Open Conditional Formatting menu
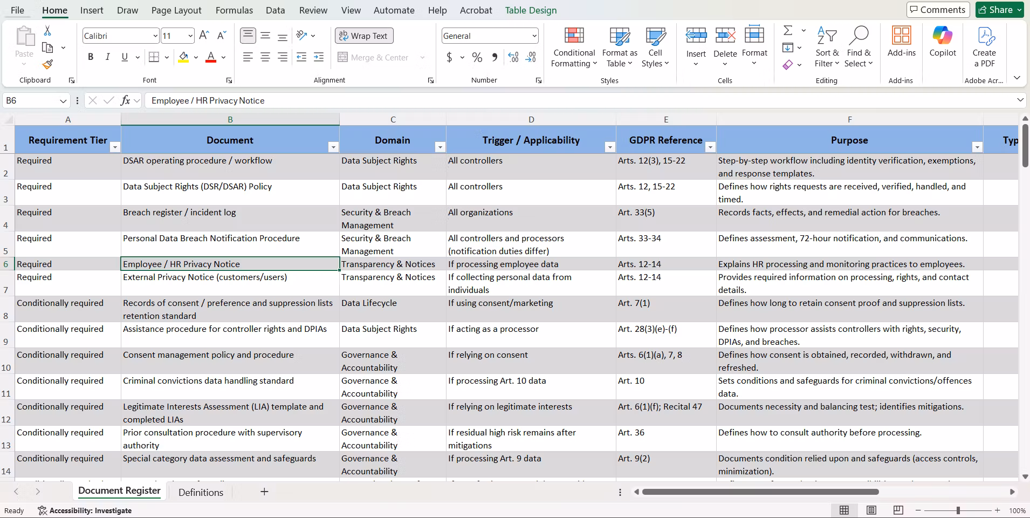 [574, 47]
